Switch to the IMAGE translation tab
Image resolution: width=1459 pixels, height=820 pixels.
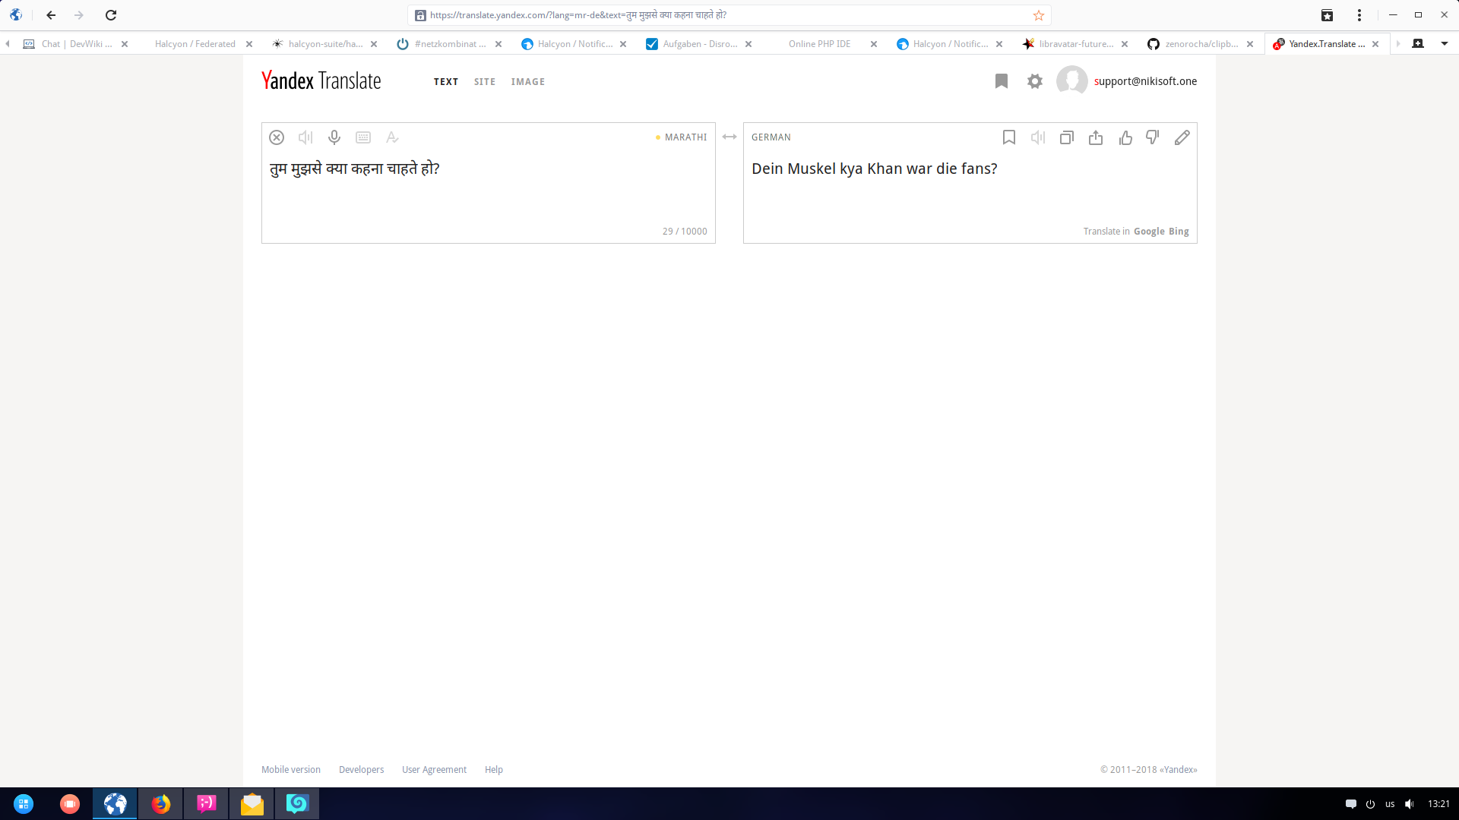528,82
